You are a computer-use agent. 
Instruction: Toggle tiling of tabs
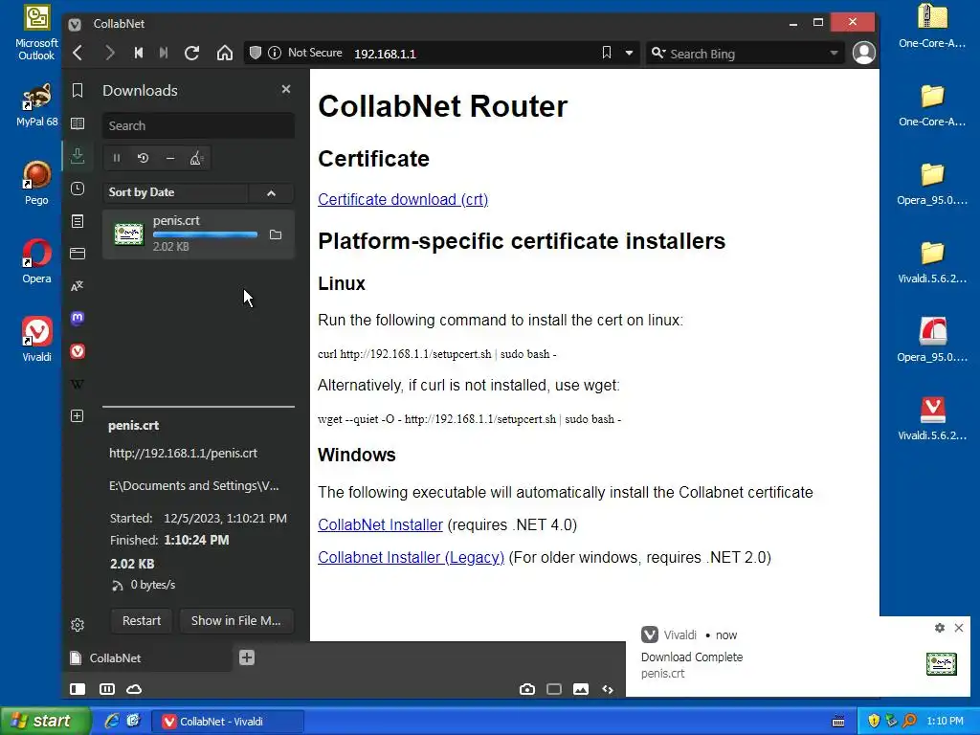[107, 689]
